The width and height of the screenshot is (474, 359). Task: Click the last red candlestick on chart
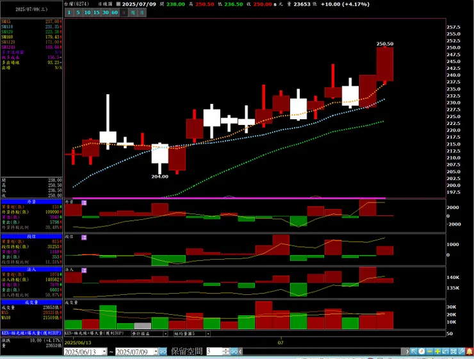point(385,64)
